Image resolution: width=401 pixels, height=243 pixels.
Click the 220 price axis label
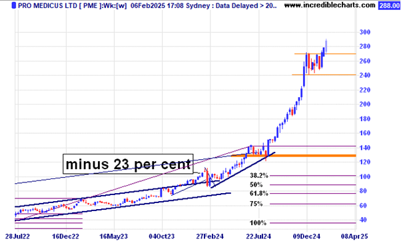tap(365, 90)
